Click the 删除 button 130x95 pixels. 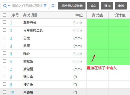[121, 6]
